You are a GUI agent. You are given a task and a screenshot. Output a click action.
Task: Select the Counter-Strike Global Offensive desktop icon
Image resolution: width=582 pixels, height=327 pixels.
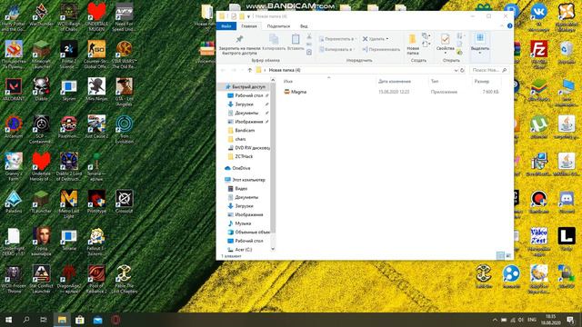pyautogui.click(x=96, y=54)
